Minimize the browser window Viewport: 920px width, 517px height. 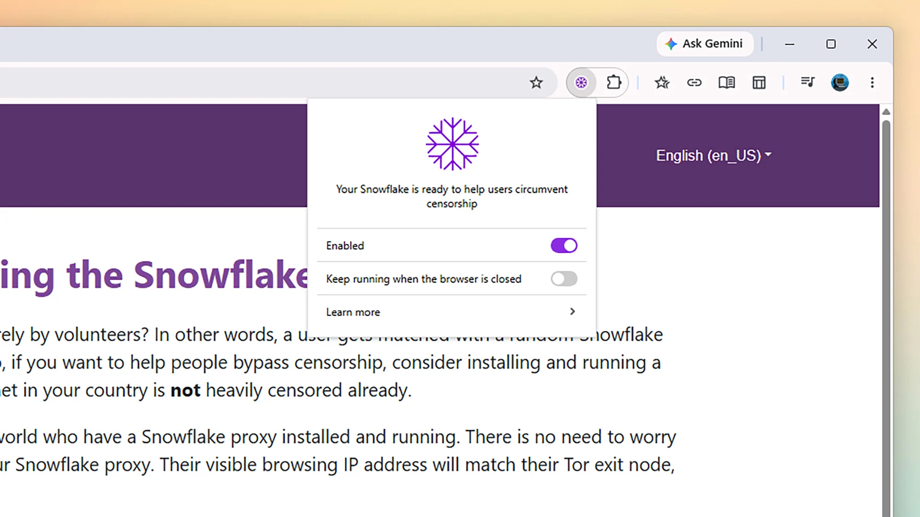790,44
